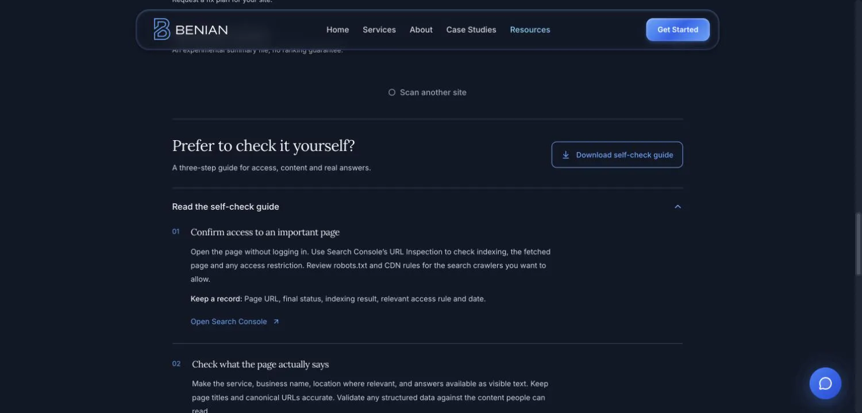Open the chat bubble widget
This screenshot has height=413, width=862.
pos(825,383)
